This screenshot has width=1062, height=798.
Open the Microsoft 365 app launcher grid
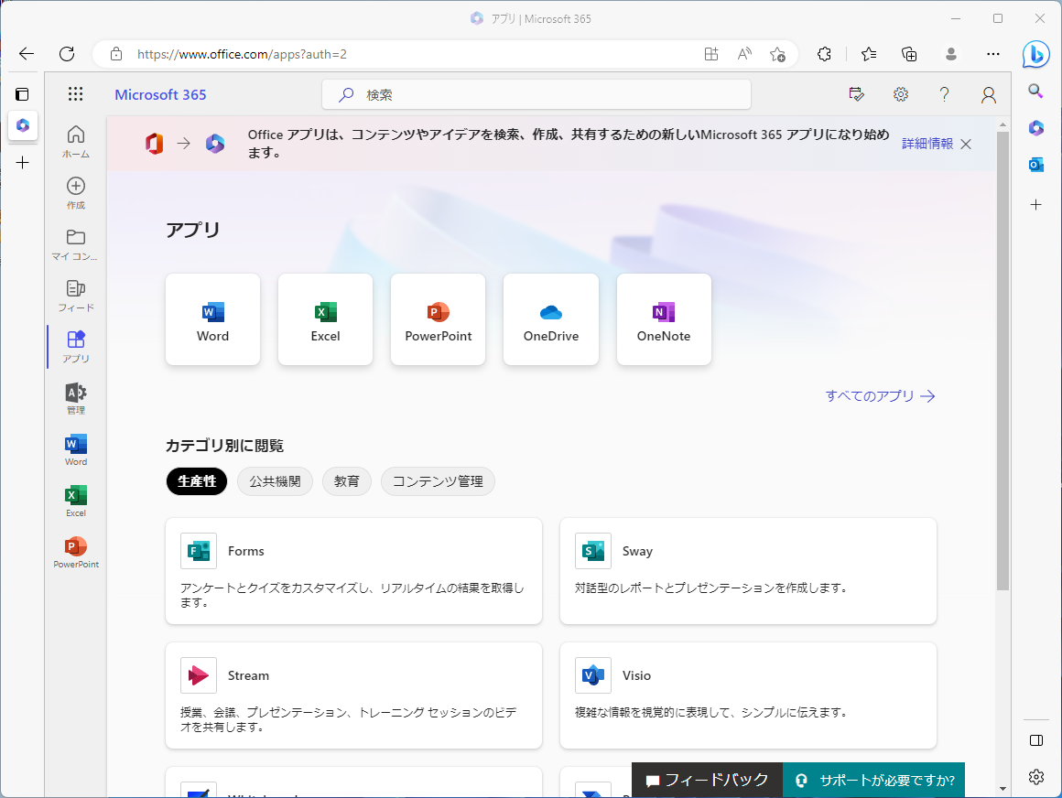(75, 94)
